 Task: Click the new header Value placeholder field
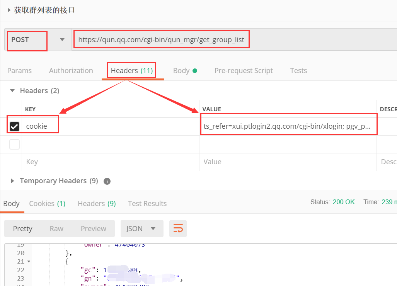click(288, 162)
